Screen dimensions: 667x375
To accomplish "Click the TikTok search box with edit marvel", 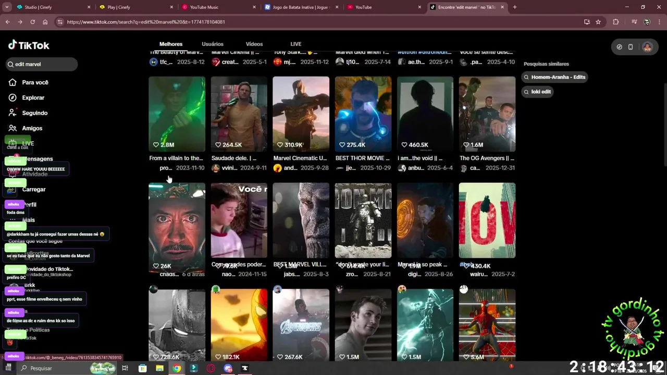I will coord(42,64).
